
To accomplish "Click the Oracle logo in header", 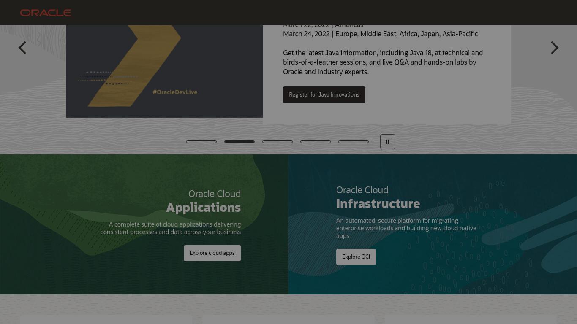I will (x=46, y=13).
